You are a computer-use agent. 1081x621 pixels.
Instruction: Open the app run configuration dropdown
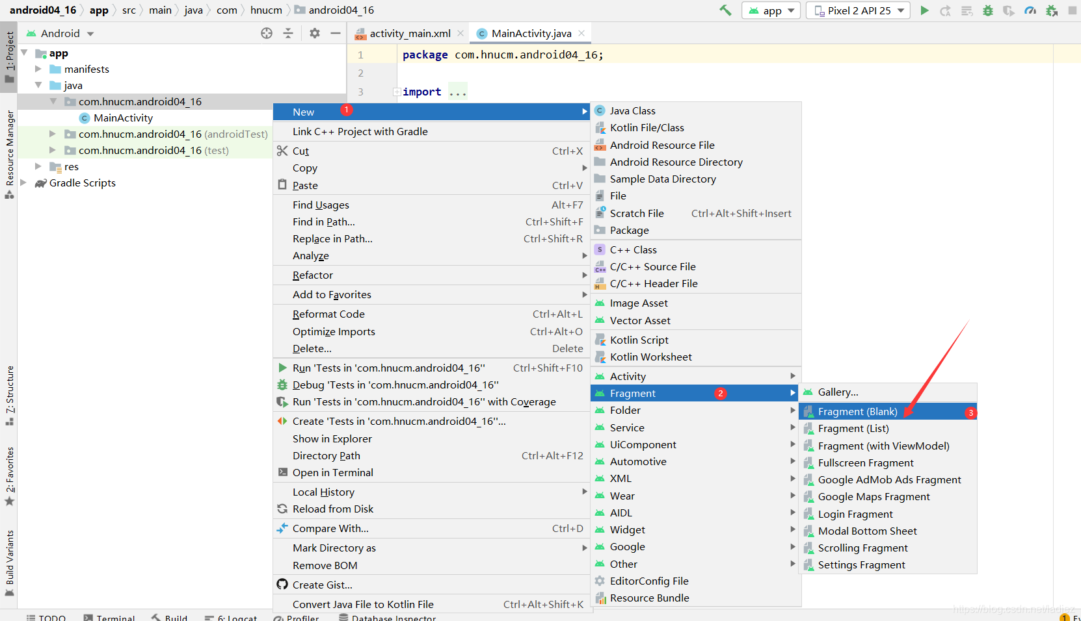click(771, 10)
